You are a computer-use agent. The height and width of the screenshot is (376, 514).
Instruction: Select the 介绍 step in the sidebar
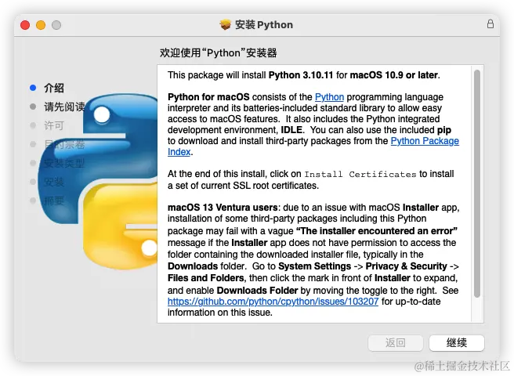(x=54, y=88)
